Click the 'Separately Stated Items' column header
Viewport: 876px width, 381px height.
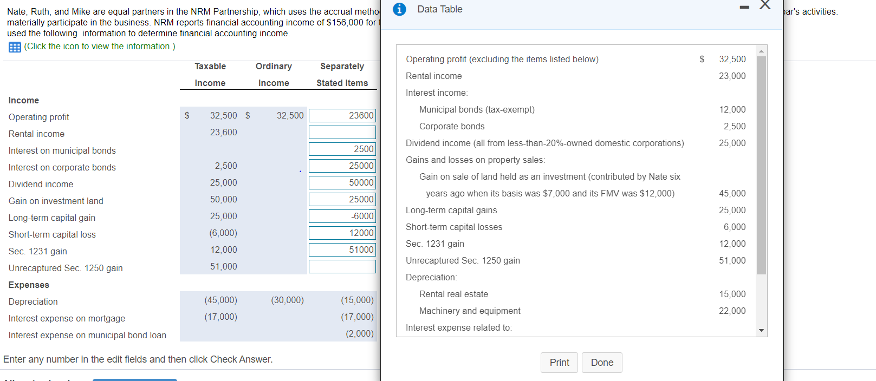click(342, 75)
